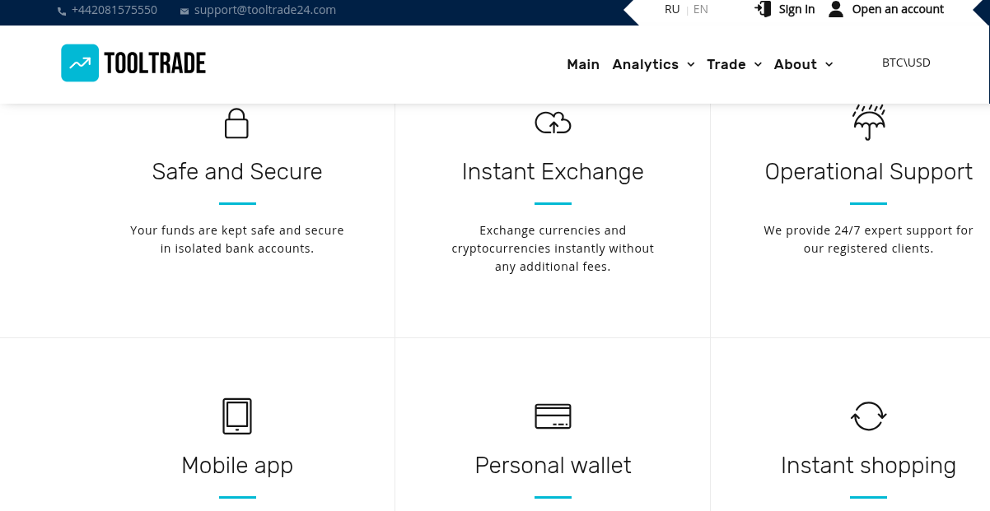Click the Instant Exchange heading

[553, 171]
